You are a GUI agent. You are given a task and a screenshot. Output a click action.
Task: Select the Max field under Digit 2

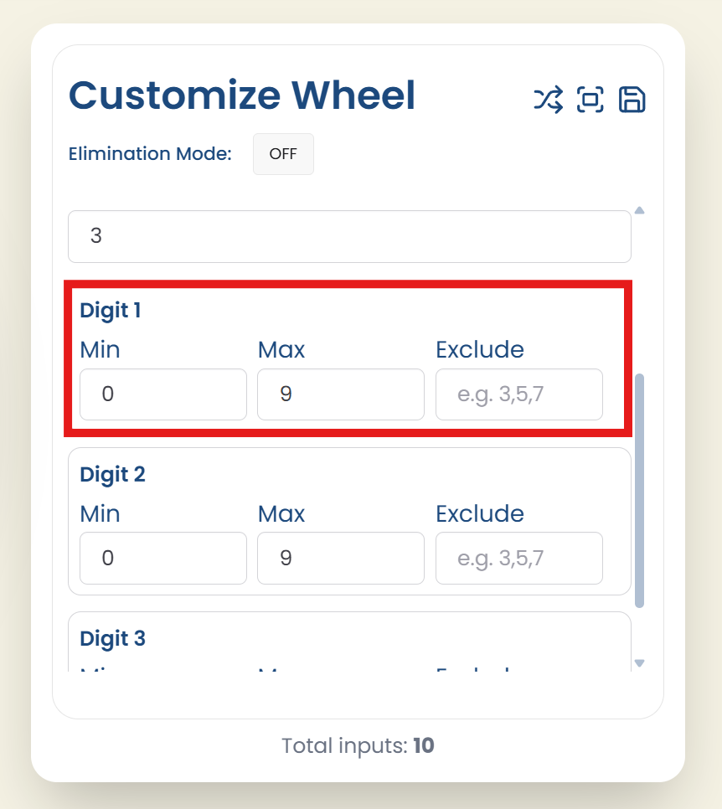(340, 558)
